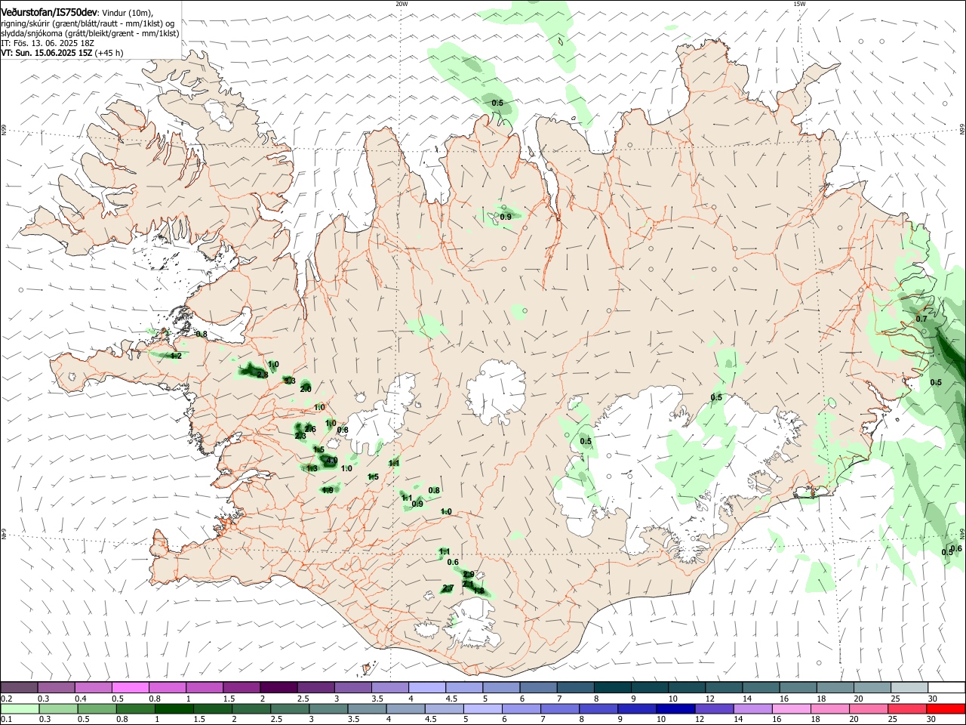Select the white swatch labelled 30 in grey scale
Screen dimensions: 966x725
(x=947, y=687)
